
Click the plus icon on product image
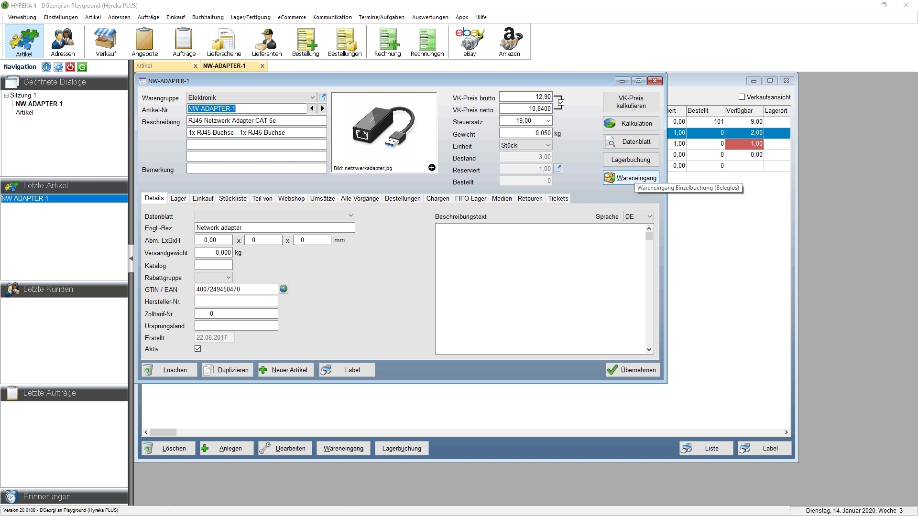(x=432, y=168)
